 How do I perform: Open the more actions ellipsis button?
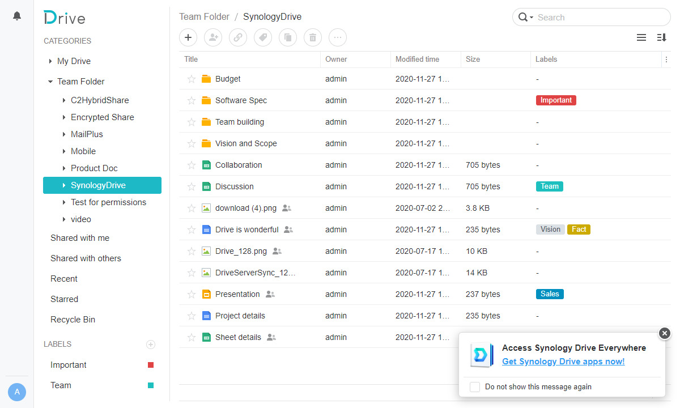[338, 37]
